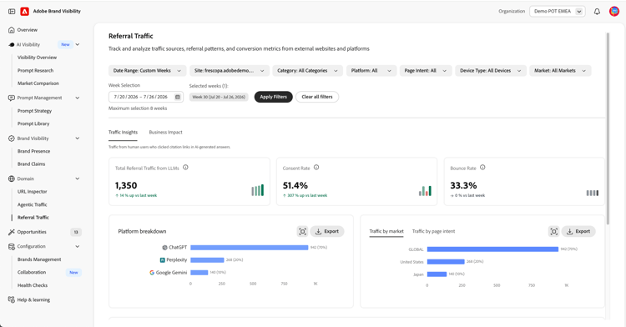Capture Traffic by market chart snapshot

(553, 231)
